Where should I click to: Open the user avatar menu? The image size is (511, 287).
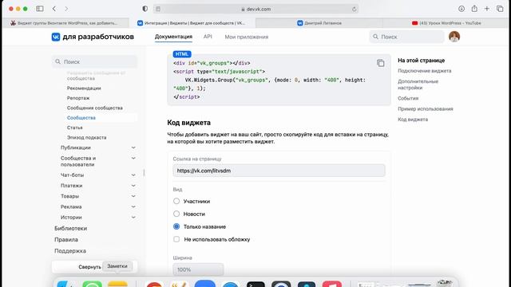pos(454,37)
